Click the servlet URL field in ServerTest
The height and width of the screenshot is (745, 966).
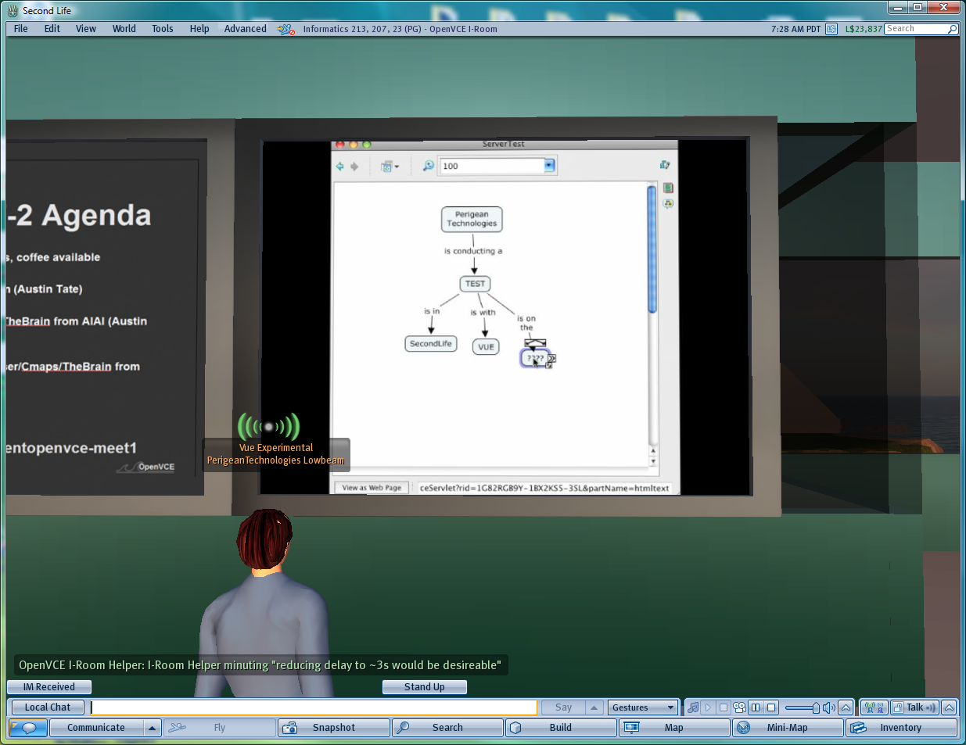(544, 488)
